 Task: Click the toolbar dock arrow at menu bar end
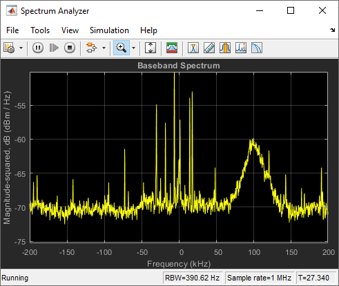coord(332,30)
